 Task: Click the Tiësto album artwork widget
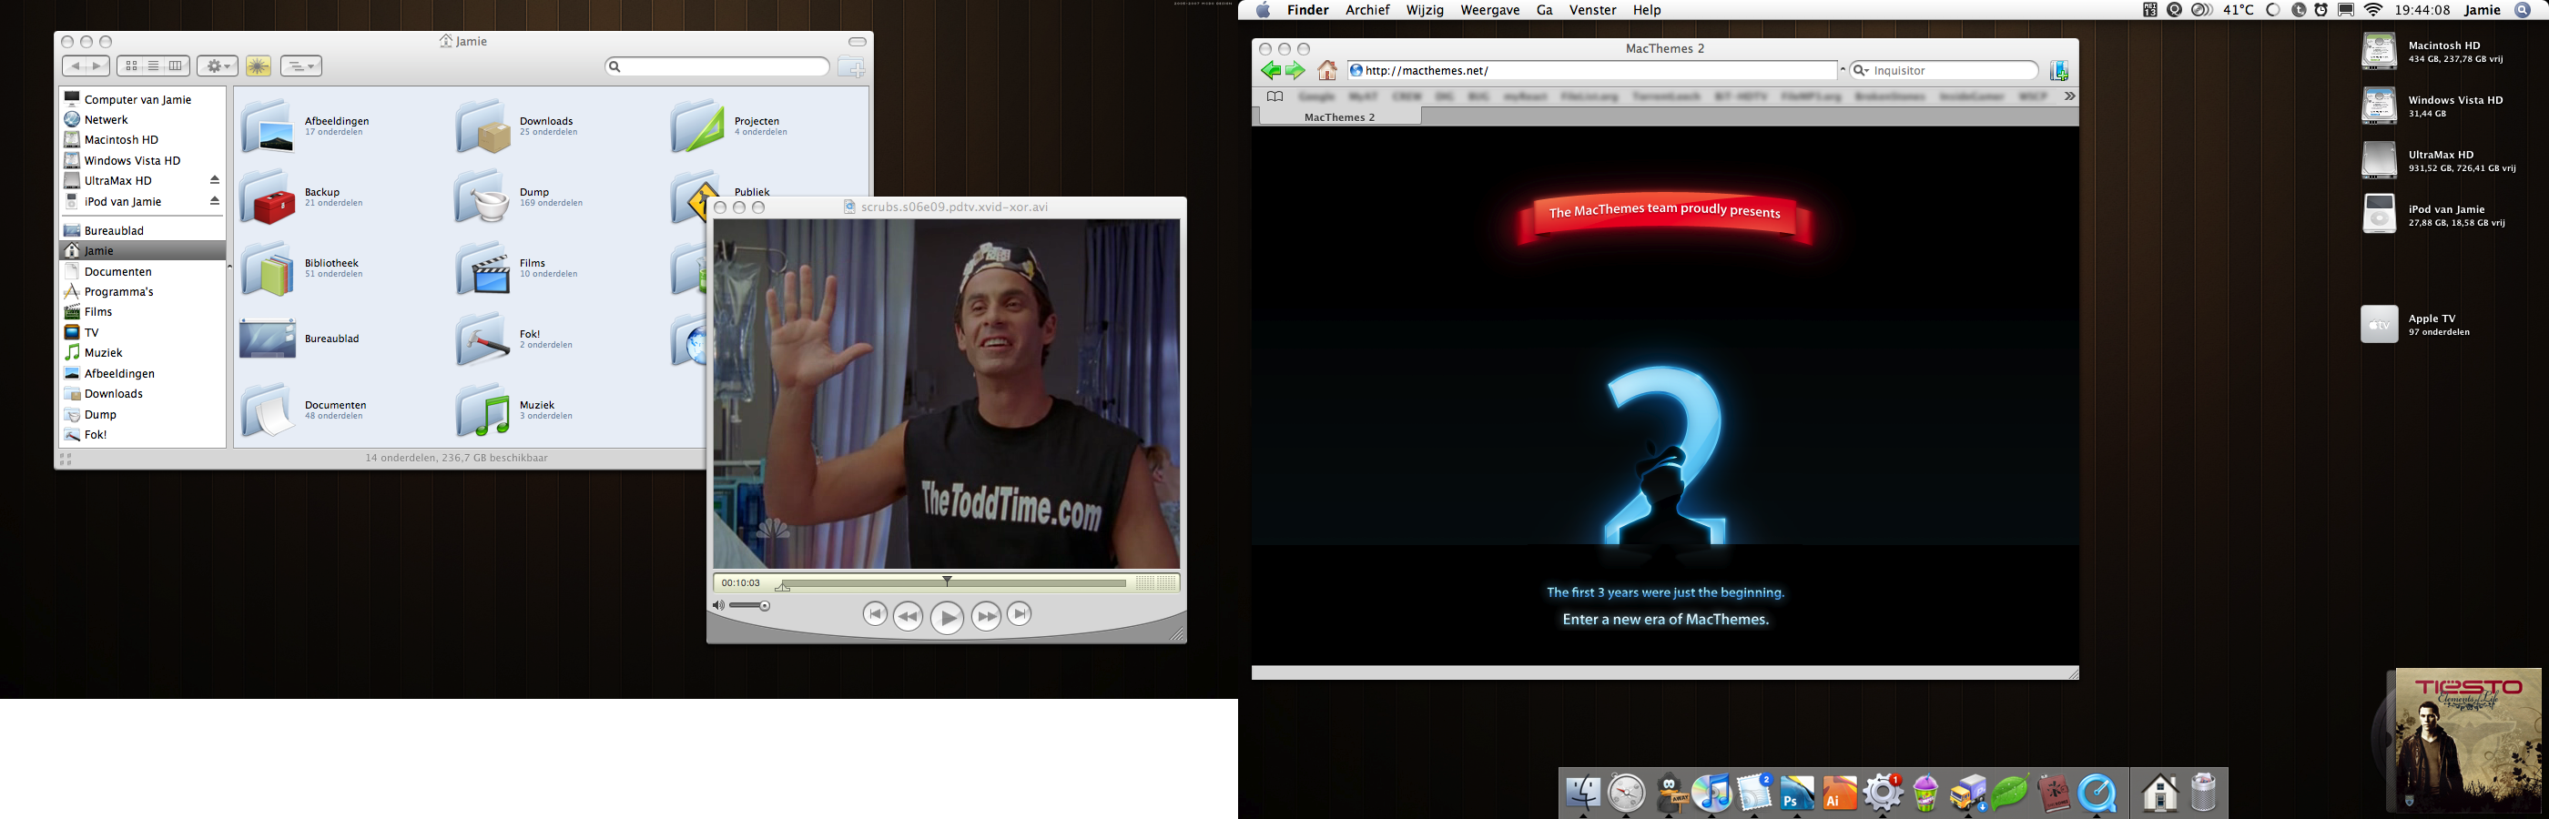(2467, 740)
